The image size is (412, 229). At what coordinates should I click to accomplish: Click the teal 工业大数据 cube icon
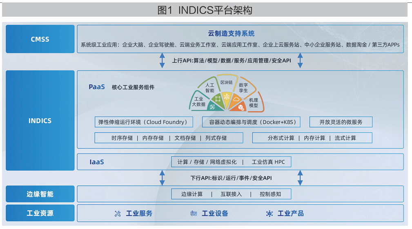coord(212,106)
